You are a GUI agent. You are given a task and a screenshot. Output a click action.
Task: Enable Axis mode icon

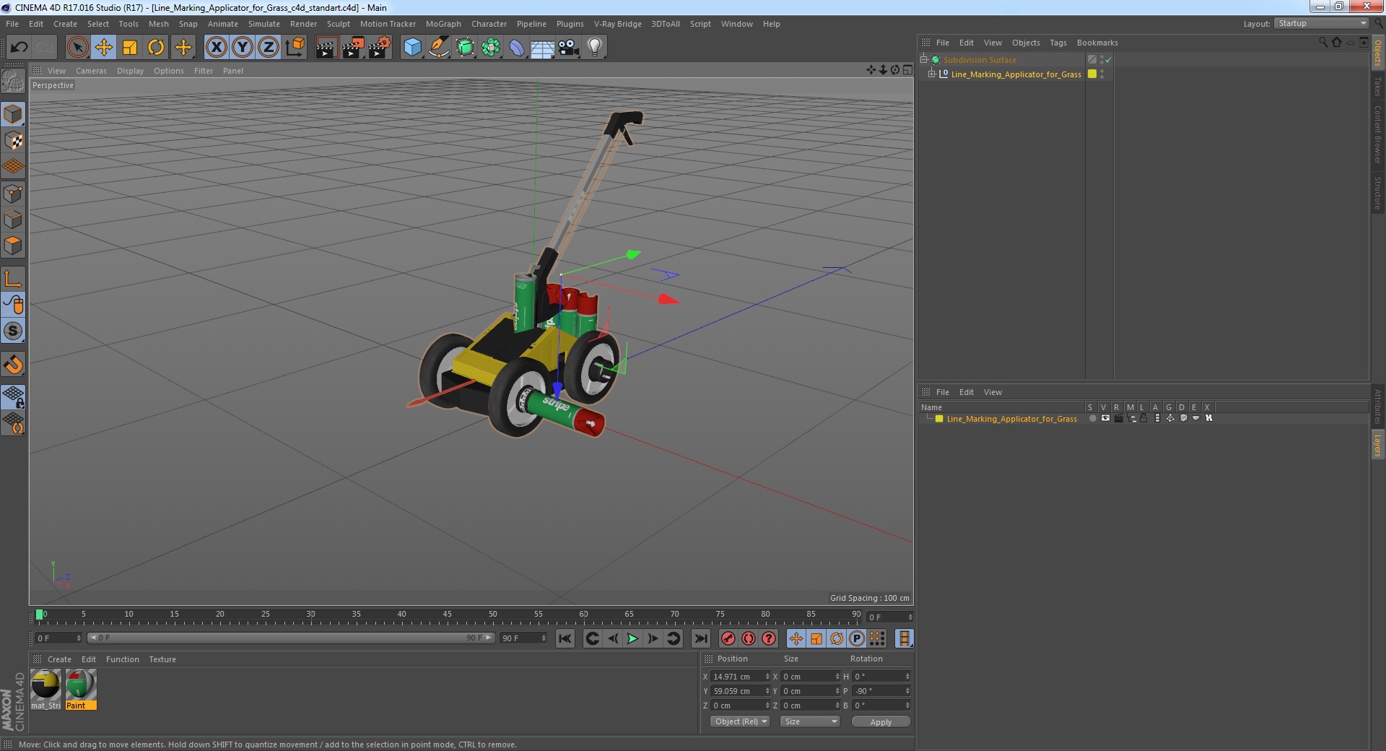tap(13, 279)
